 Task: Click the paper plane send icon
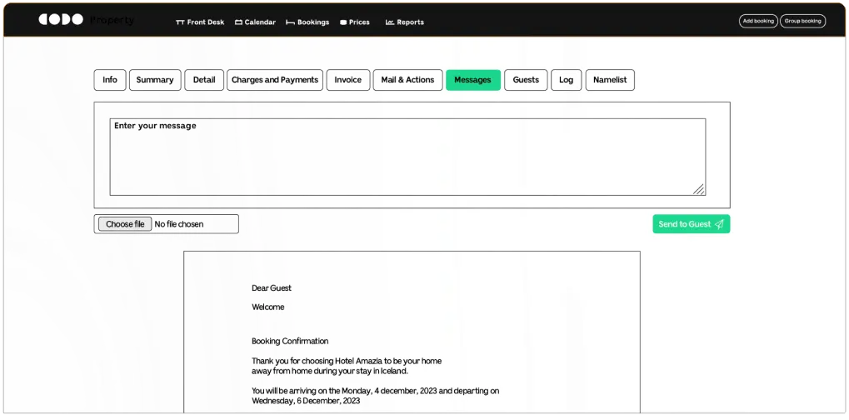point(719,224)
